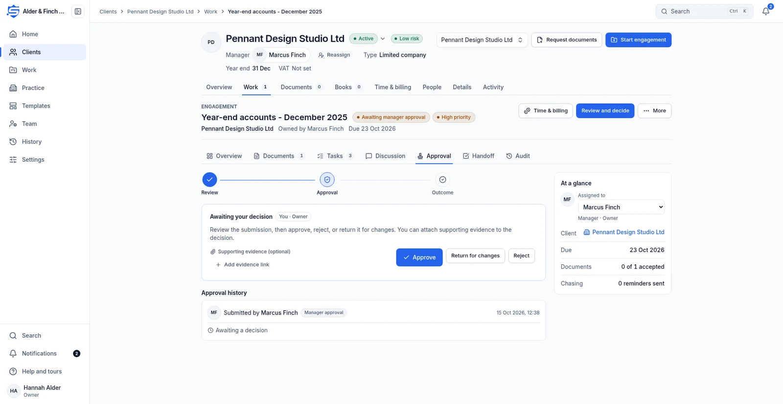Click Request documents

567,40
